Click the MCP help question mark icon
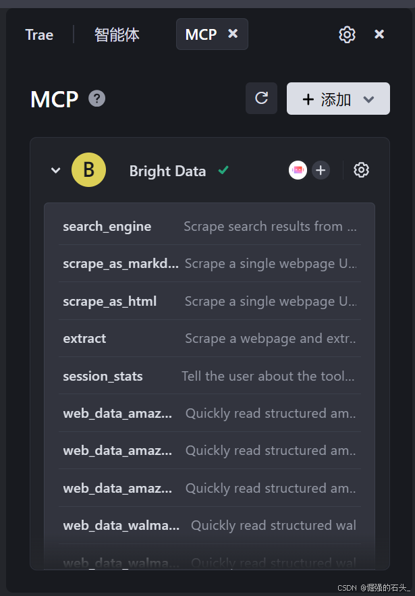 97,99
